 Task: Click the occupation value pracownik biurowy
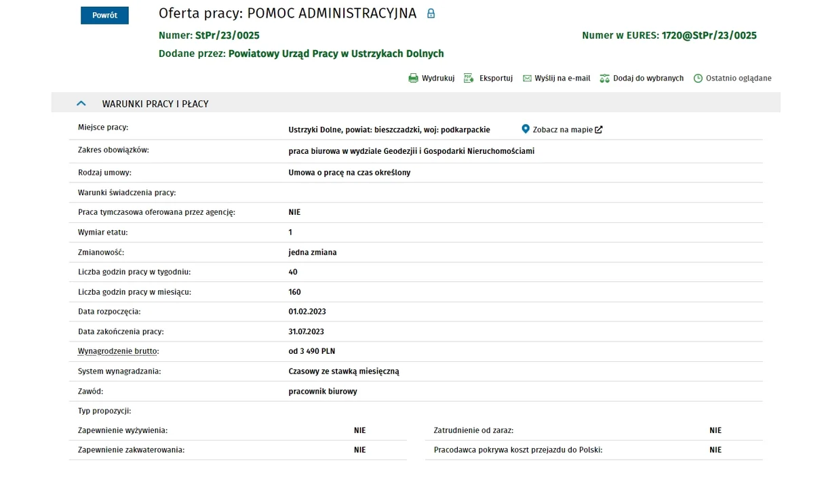pos(323,391)
